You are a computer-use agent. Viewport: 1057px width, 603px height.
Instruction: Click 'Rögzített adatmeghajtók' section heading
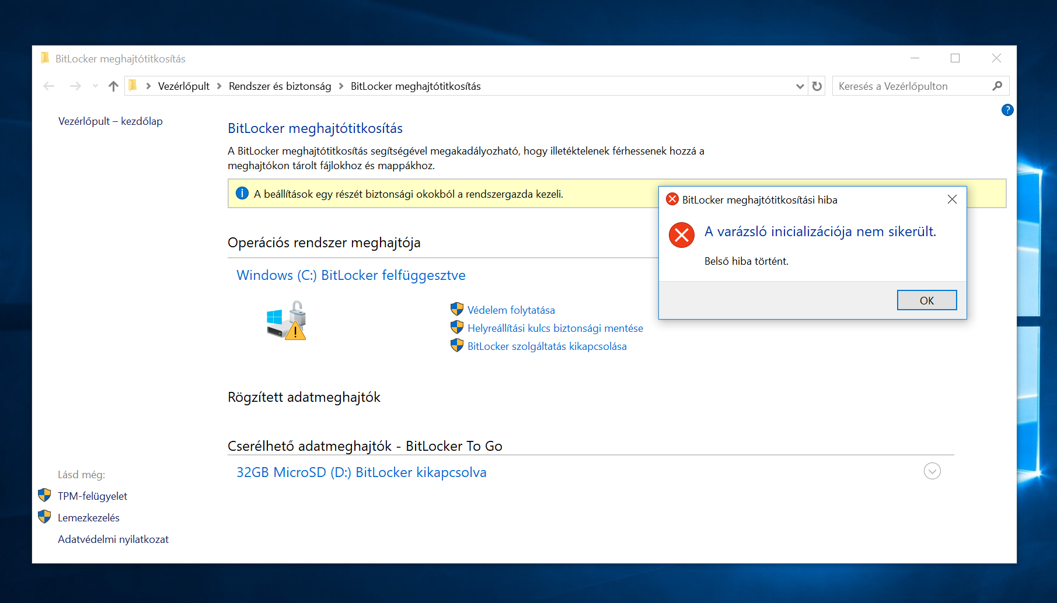click(x=304, y=397)
